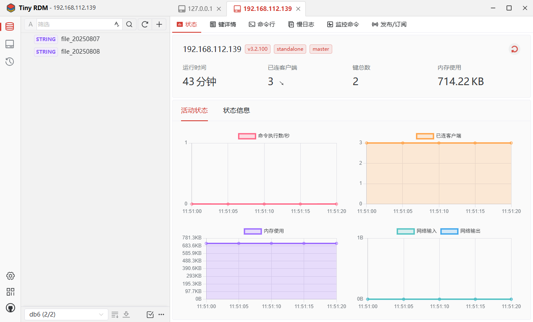Open the settings gear icon
Viewport: 533px width, 322px height.
point(11,276)
